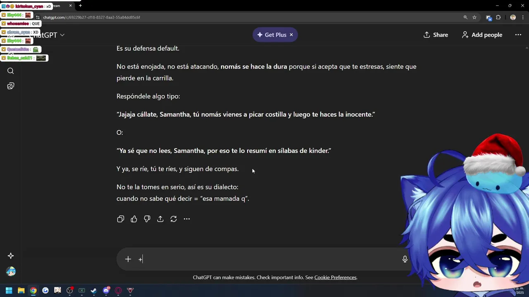Click the text "Respóndele algo tipo:"
Image resolution: width=529 pixels, height=297 pixels.
pyautogui.click(x=148, y=96)
